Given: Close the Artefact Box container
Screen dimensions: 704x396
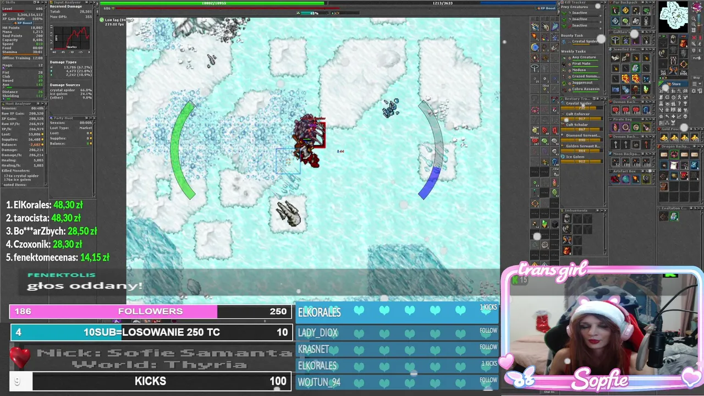Looking at the screenshot, I should [654, 171].
